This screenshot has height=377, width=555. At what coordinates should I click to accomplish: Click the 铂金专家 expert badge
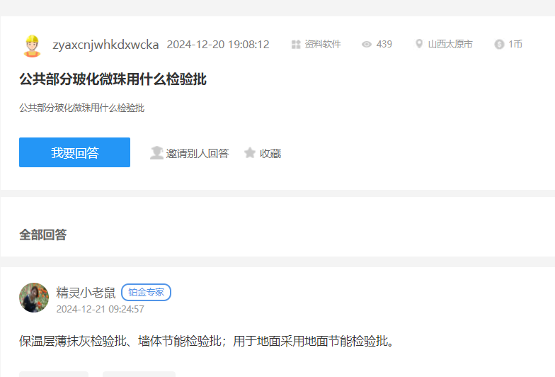click(x=146, y=293)
